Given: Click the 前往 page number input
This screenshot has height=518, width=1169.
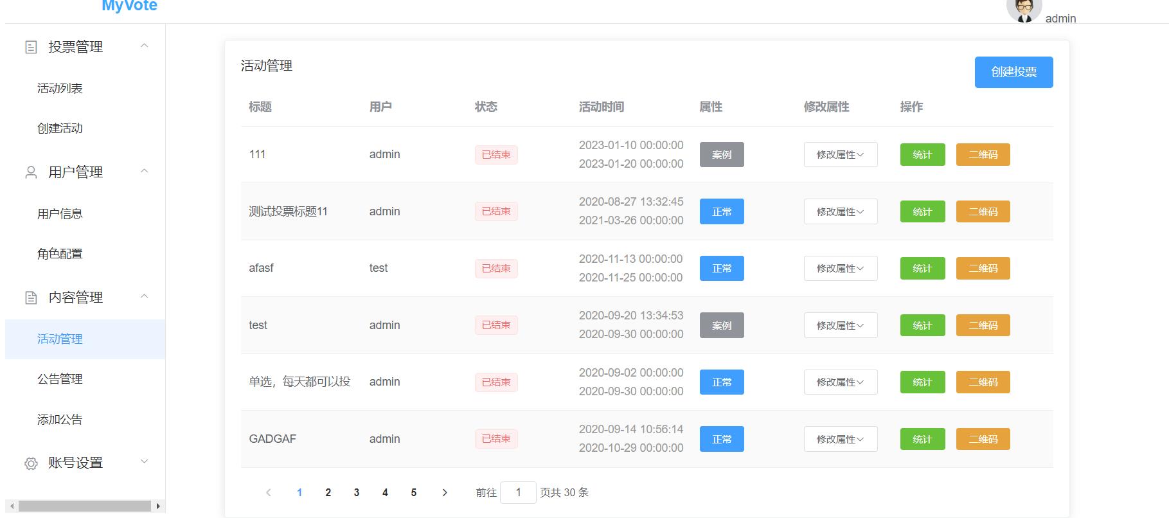Looking at the screenshot, I should point(518,492).
